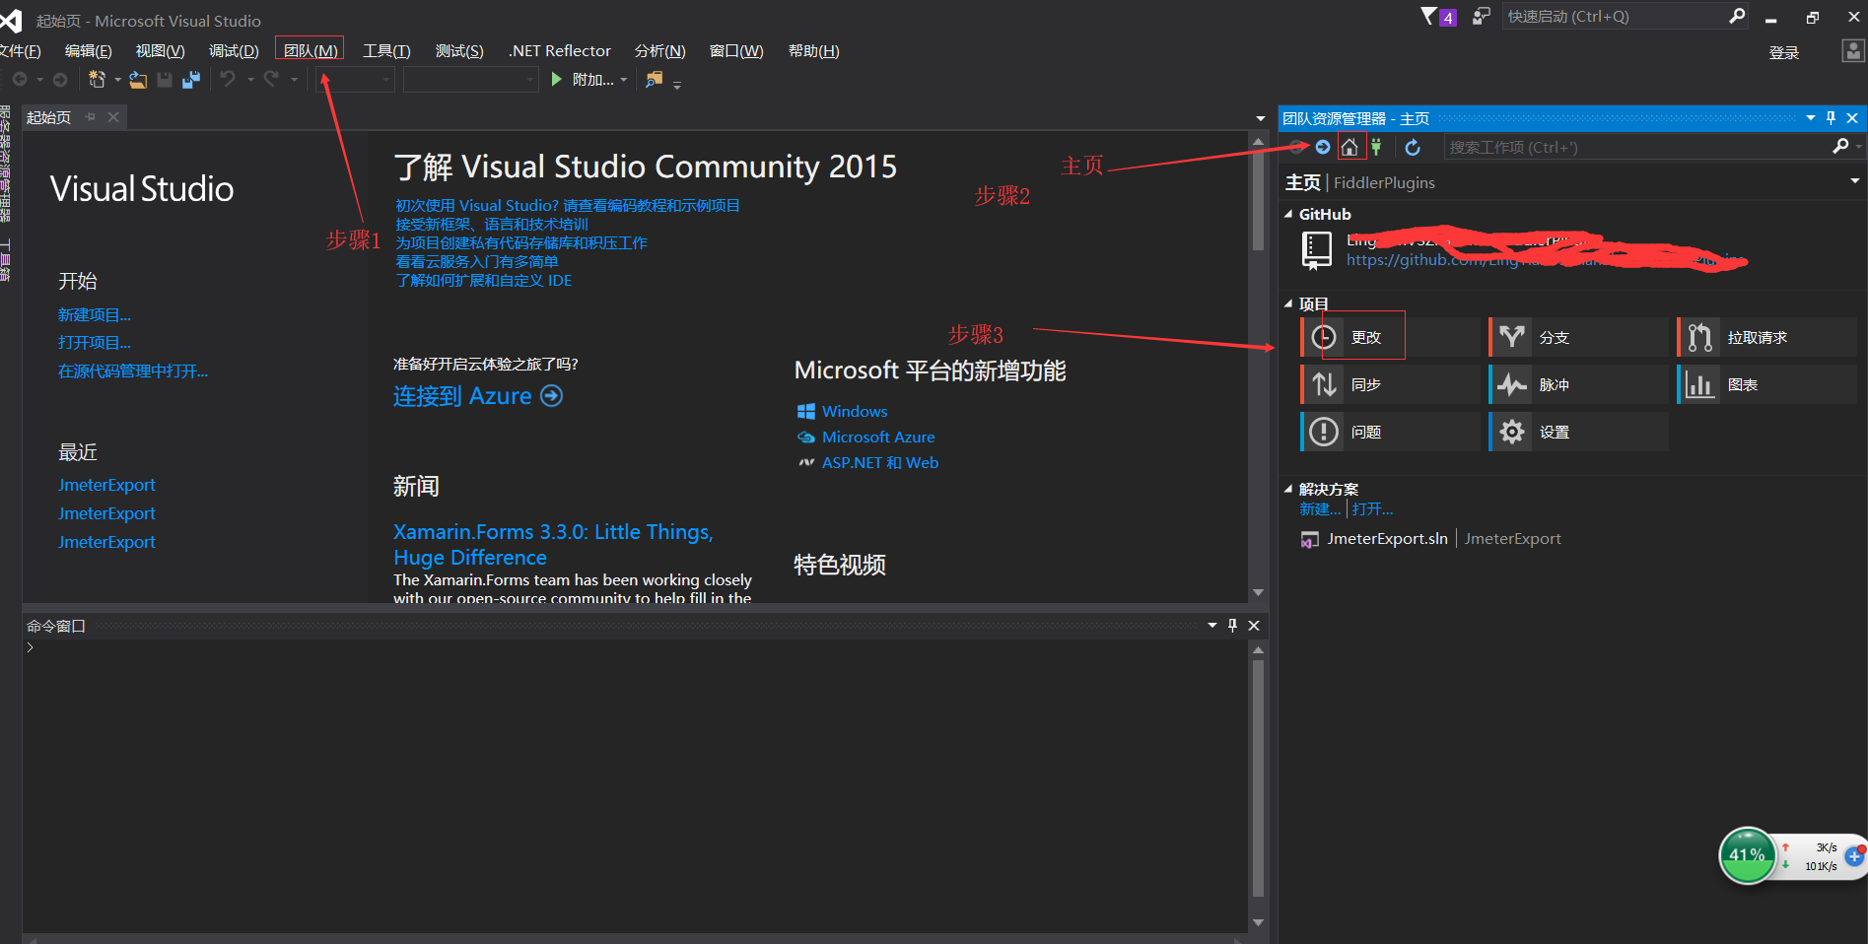Collapse the 项目 section
The image size is (1868, 944).
[1288, 303]
